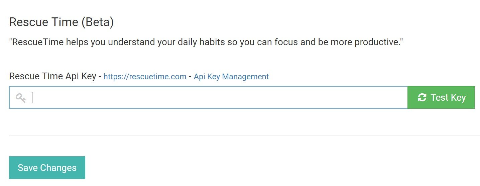Screen dimensions: 480x186
Task: Click the Rescue Time Api Key label
Action: [52, 76]
